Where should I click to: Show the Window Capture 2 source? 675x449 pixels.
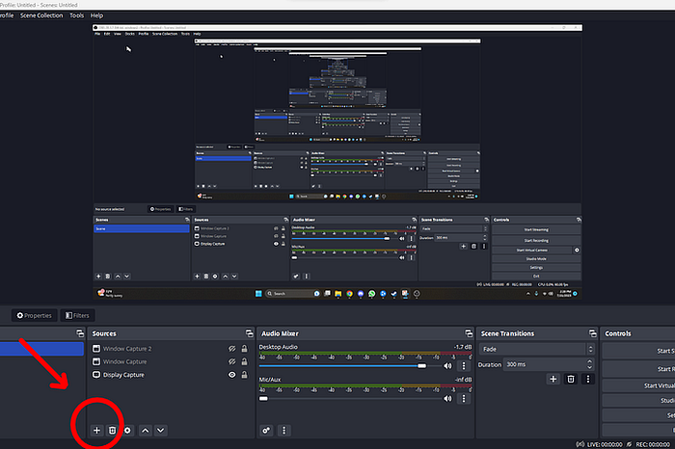coord(232,349)
